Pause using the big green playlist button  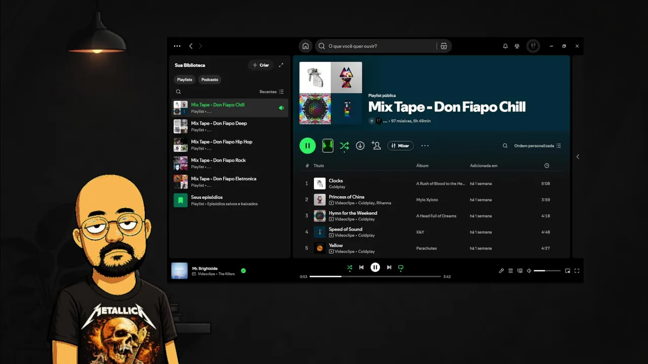(x=307, y=146)
